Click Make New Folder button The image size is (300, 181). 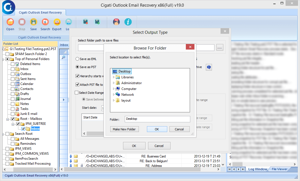point(124,129)
